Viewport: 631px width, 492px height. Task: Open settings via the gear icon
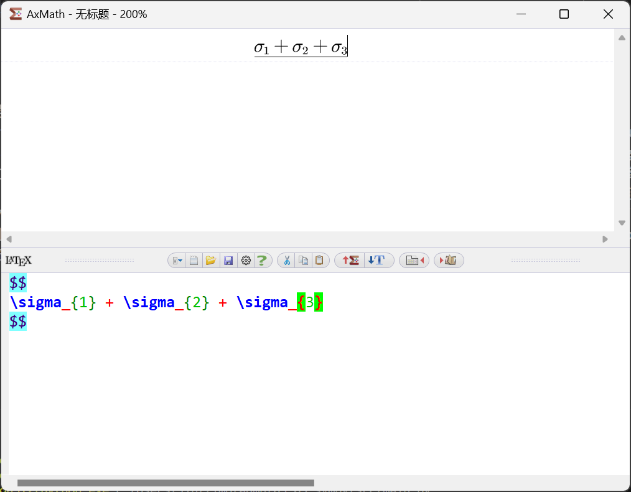[x=246, y=261]
